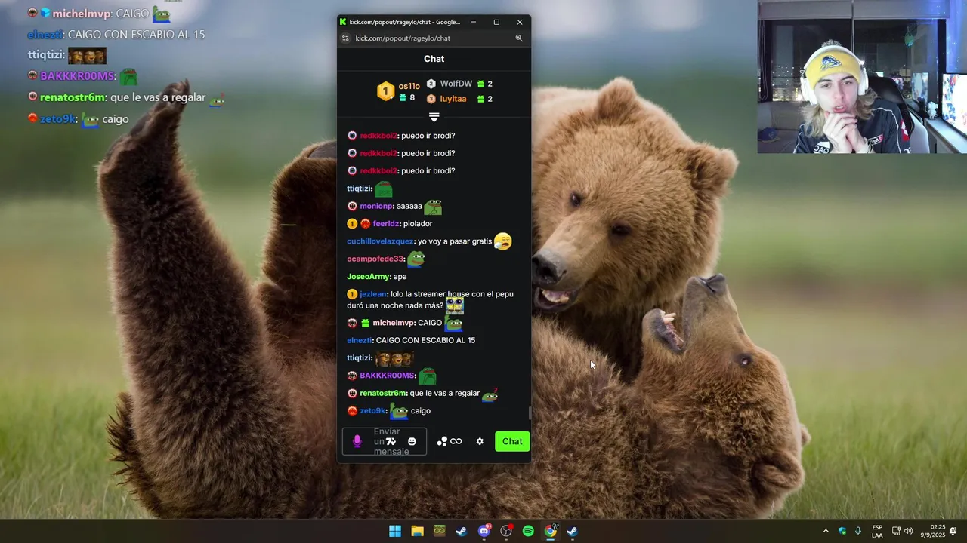Click zeto9k's name in the chat popout
Image resolution: width=967 pixels, height=543 pixels.
[x=373, y=411]
